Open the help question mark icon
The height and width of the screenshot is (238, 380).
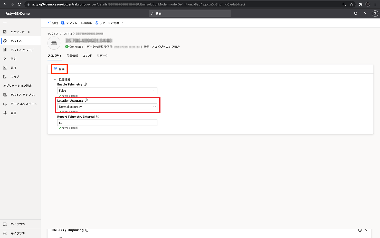(365, 13)
